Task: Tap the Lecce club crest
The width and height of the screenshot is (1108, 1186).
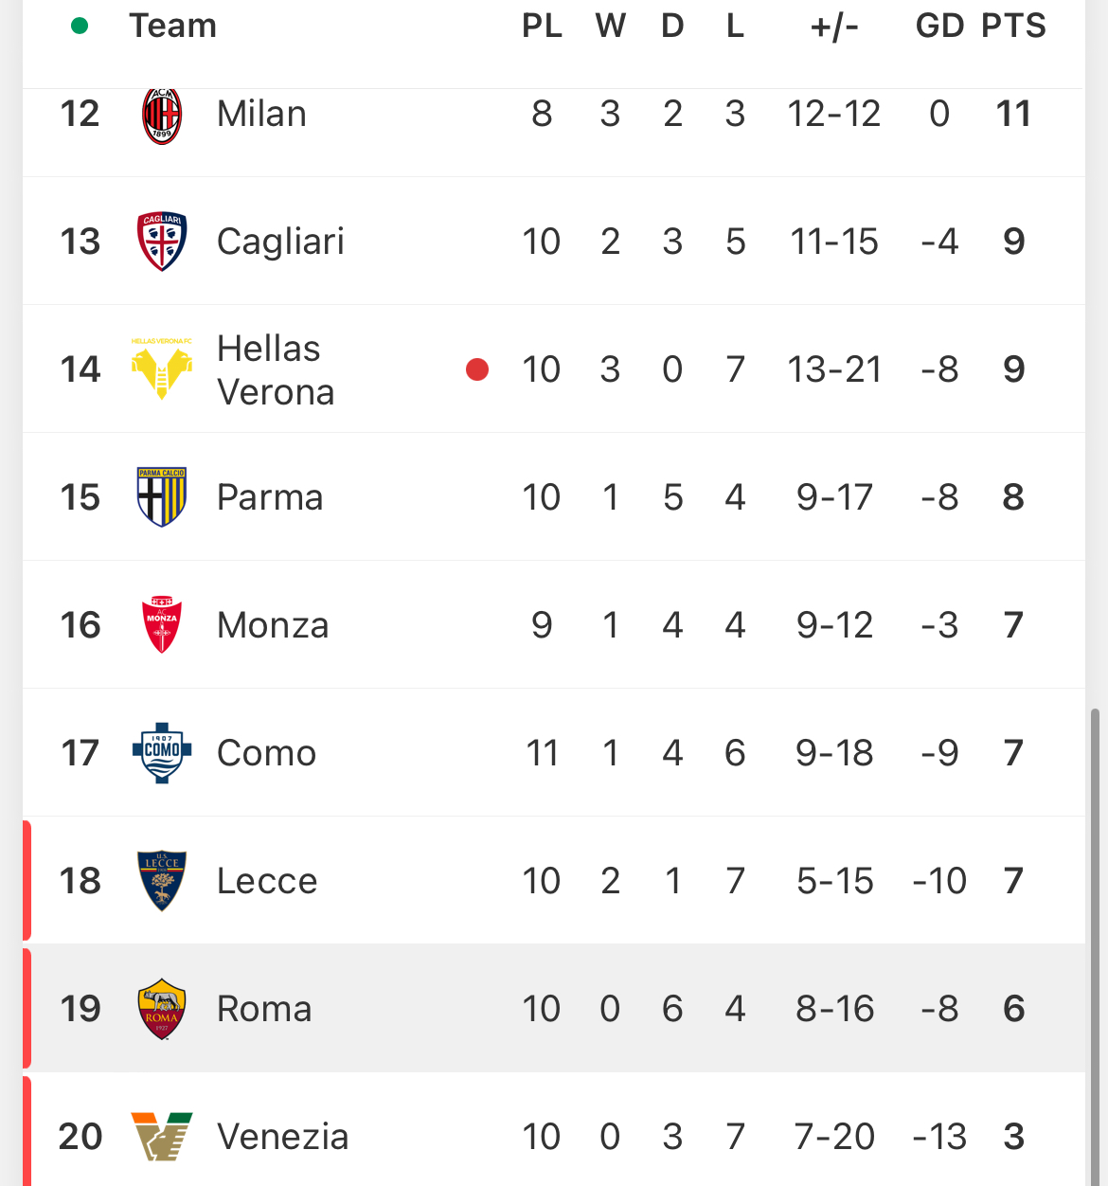Action: pyautogui.click(x=162, y=880)
